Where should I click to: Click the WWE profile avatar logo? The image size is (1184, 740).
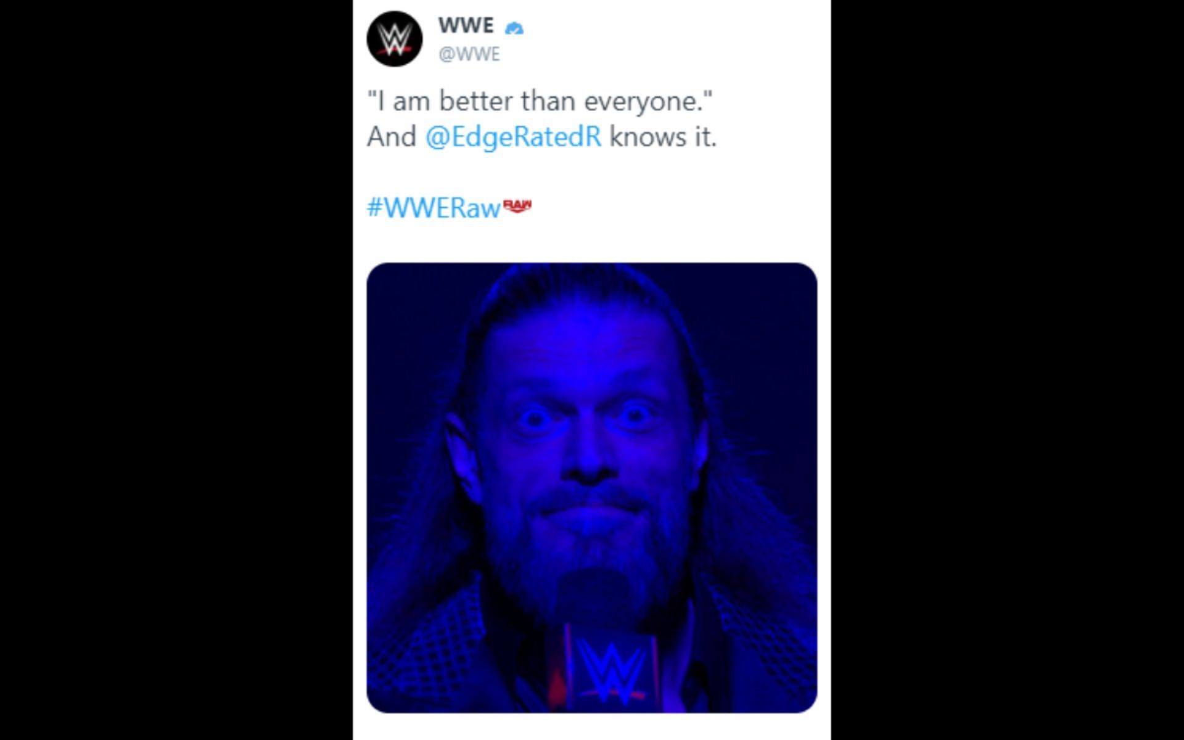(395, 39)
